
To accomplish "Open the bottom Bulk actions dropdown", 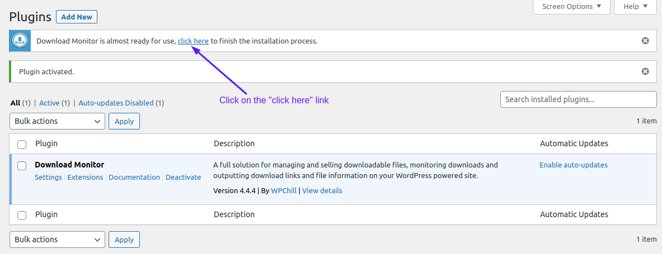I will tap(58, 239).
